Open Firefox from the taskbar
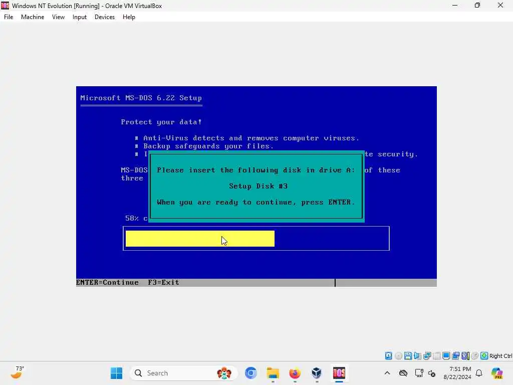 point(295,373)
